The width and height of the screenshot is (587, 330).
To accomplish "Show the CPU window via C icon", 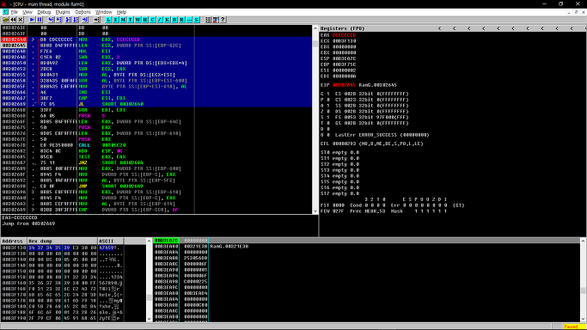I will click(x=152, y=20).
